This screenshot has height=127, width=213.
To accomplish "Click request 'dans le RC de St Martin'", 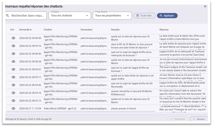I will click(x=132, y=46).
